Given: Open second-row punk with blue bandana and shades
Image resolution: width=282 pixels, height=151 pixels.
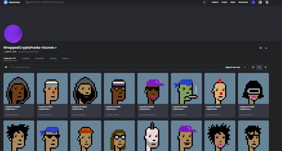Looking at the screenshot, I should (x=52, y=136).
